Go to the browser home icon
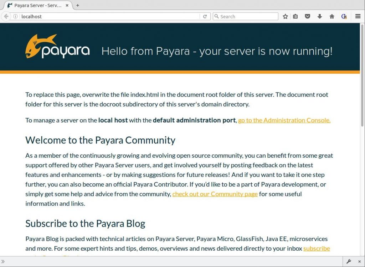 pos(332,16)
